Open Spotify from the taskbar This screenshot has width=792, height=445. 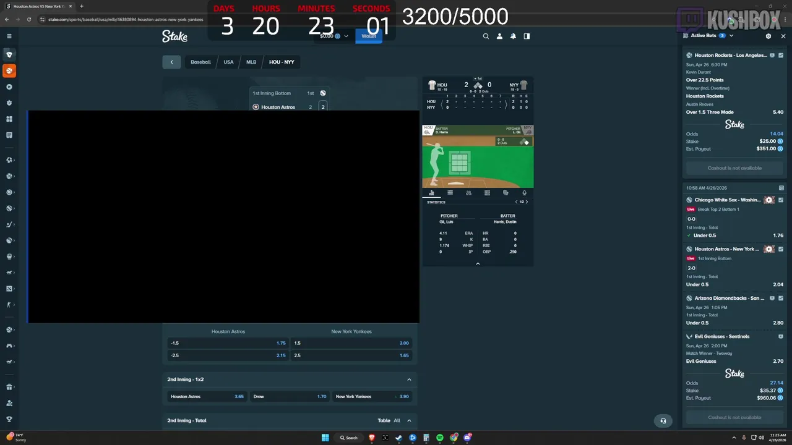pyautogui.click(x=440, y=438)
